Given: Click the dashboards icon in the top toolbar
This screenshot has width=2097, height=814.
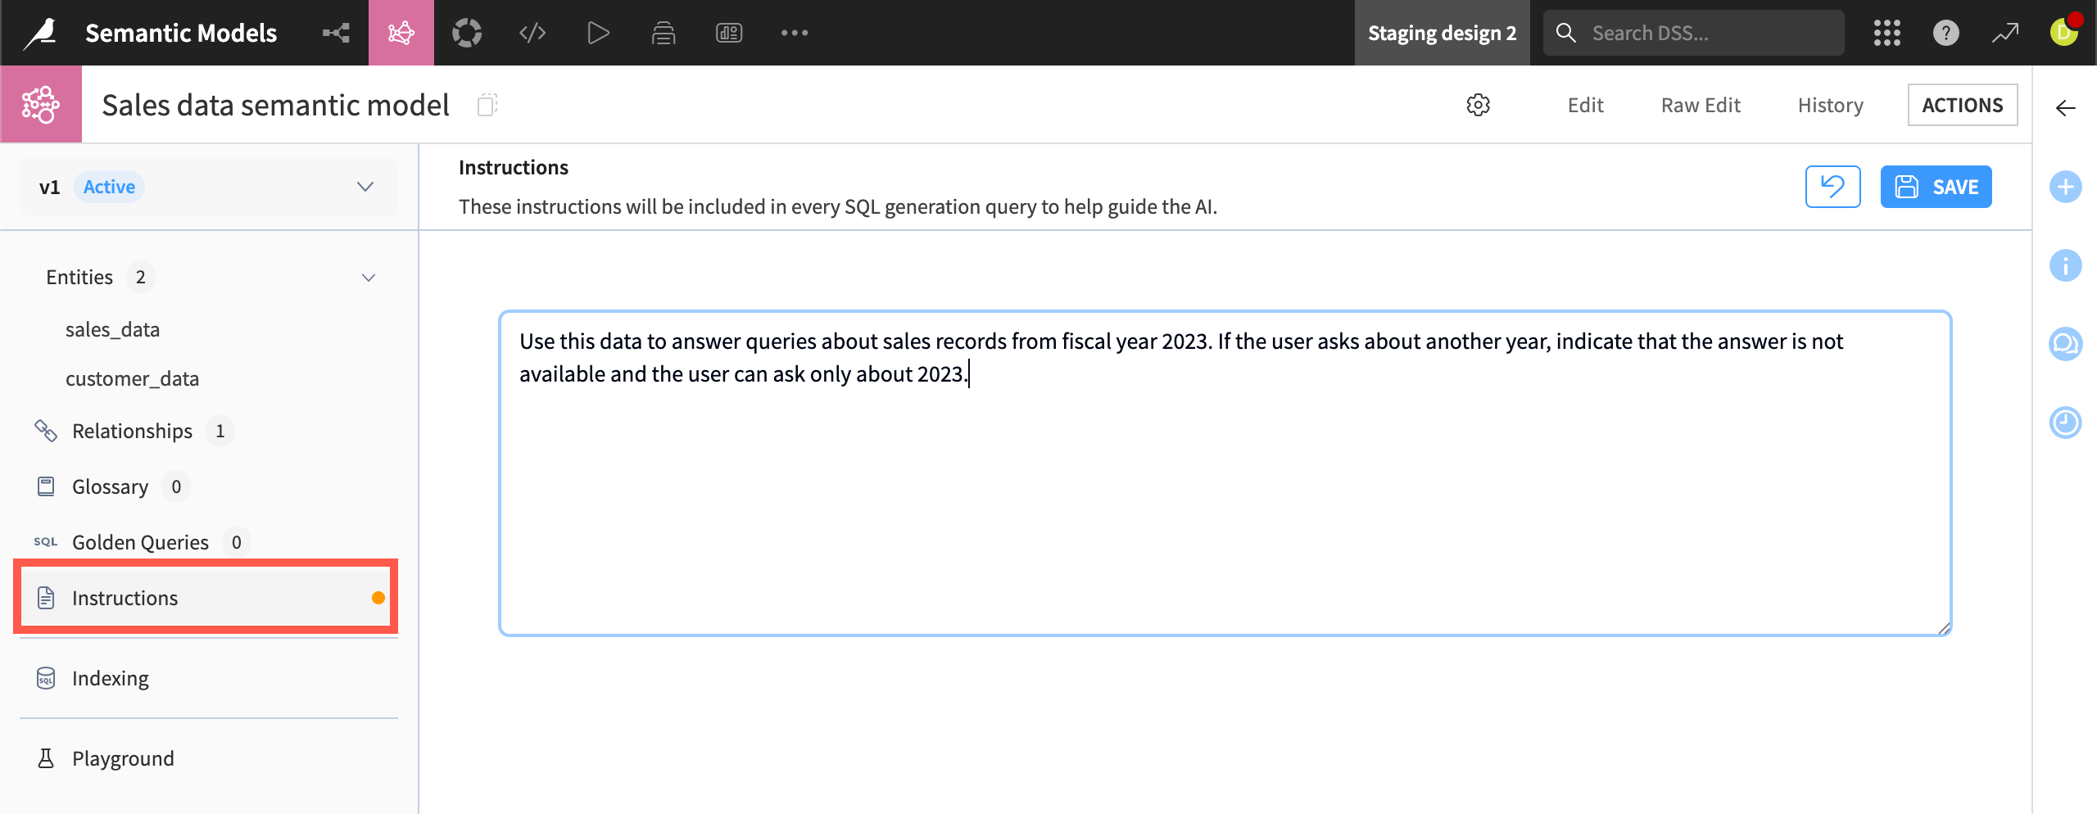Looking at the screenshot, I should tap(728, 33).
